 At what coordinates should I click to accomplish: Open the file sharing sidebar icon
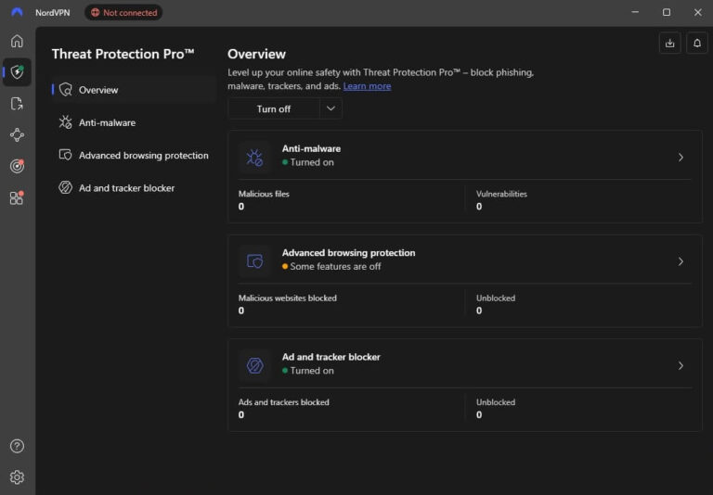[17, 104]
